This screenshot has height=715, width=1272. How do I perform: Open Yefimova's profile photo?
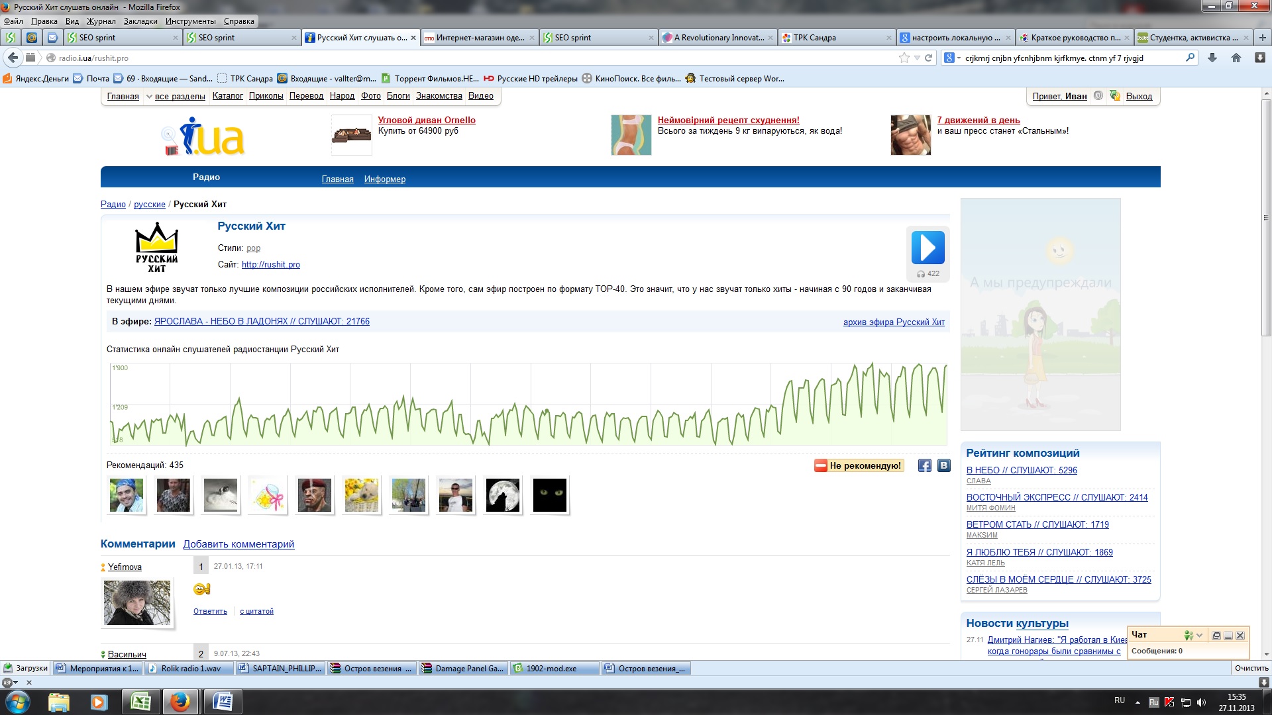[137, 602]
